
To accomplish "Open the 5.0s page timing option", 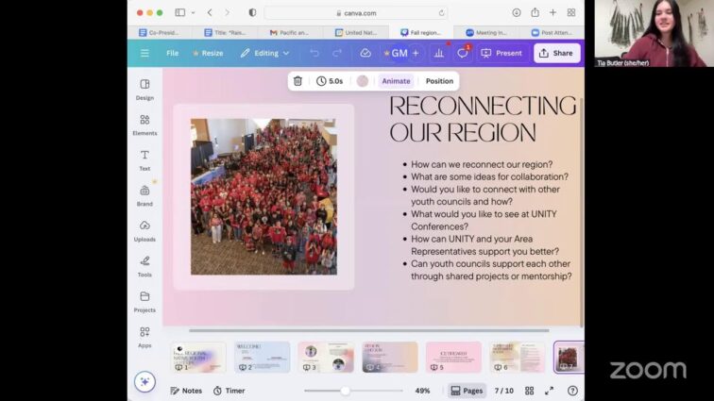I will (330, 81).
